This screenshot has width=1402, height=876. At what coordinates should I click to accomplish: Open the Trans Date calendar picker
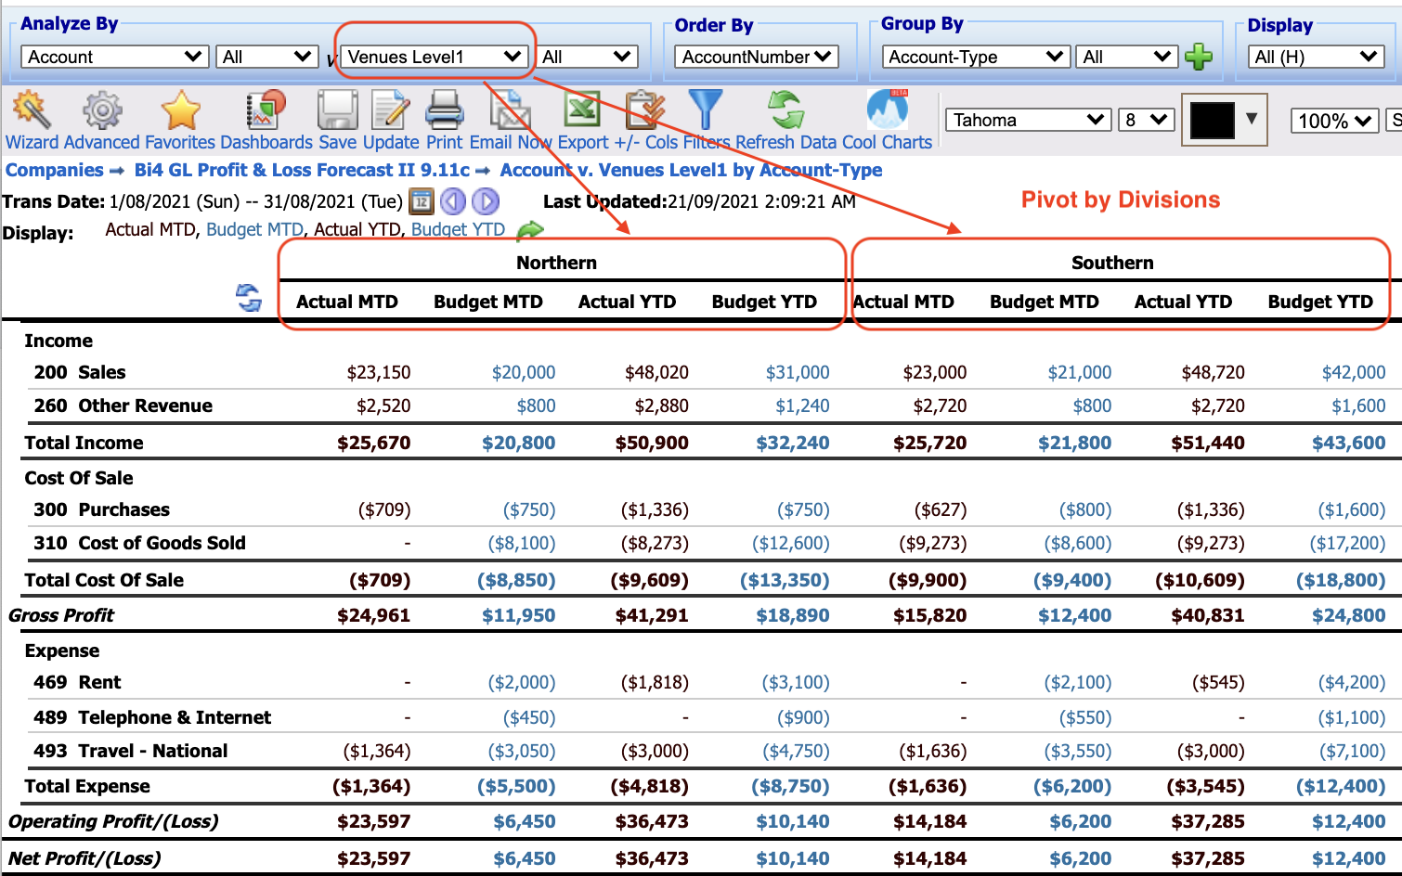[422, 200]
